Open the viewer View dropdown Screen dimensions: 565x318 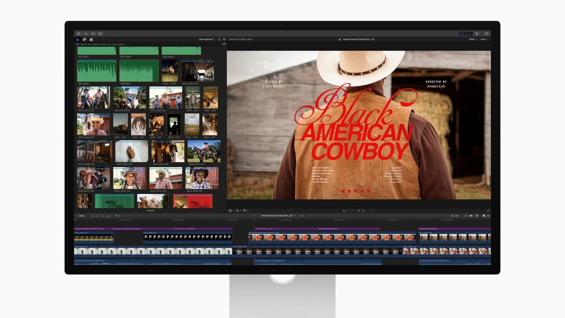pyautogui.click(x=484, y=39)
